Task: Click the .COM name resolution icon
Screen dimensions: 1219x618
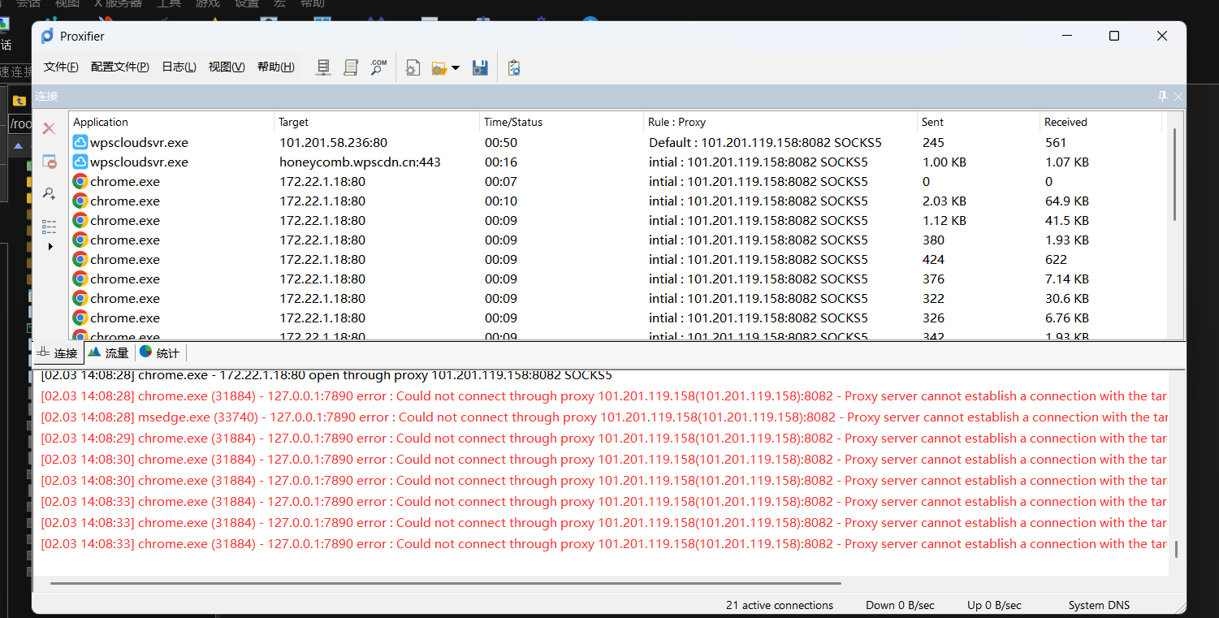Action: [378, 67]
